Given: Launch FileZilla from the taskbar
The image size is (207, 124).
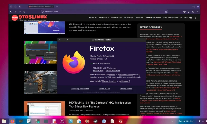Looking at the screenshot, I should (120, 121).
